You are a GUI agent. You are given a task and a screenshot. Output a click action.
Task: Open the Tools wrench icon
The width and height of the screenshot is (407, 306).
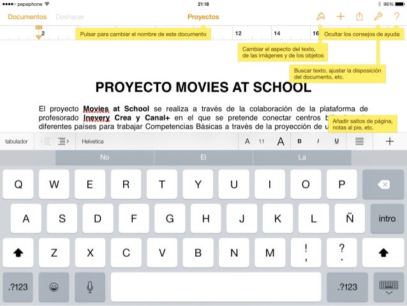378,17
